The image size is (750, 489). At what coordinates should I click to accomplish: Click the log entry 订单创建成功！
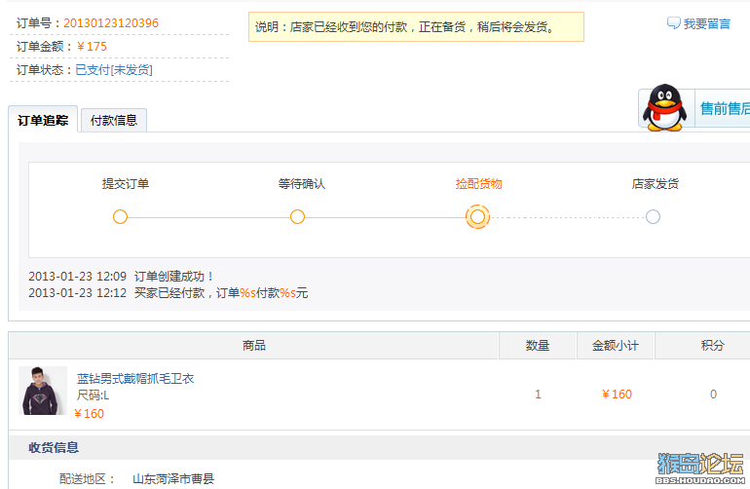(174, 276)
